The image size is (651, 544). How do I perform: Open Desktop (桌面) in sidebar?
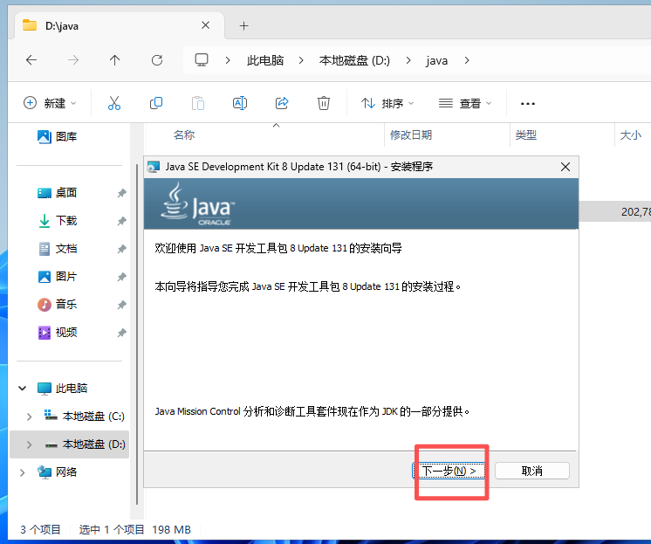pyautogui.click(x=58, y=193)
